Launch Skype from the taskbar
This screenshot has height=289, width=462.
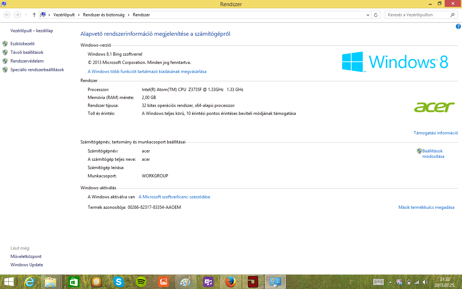point(118,282)
